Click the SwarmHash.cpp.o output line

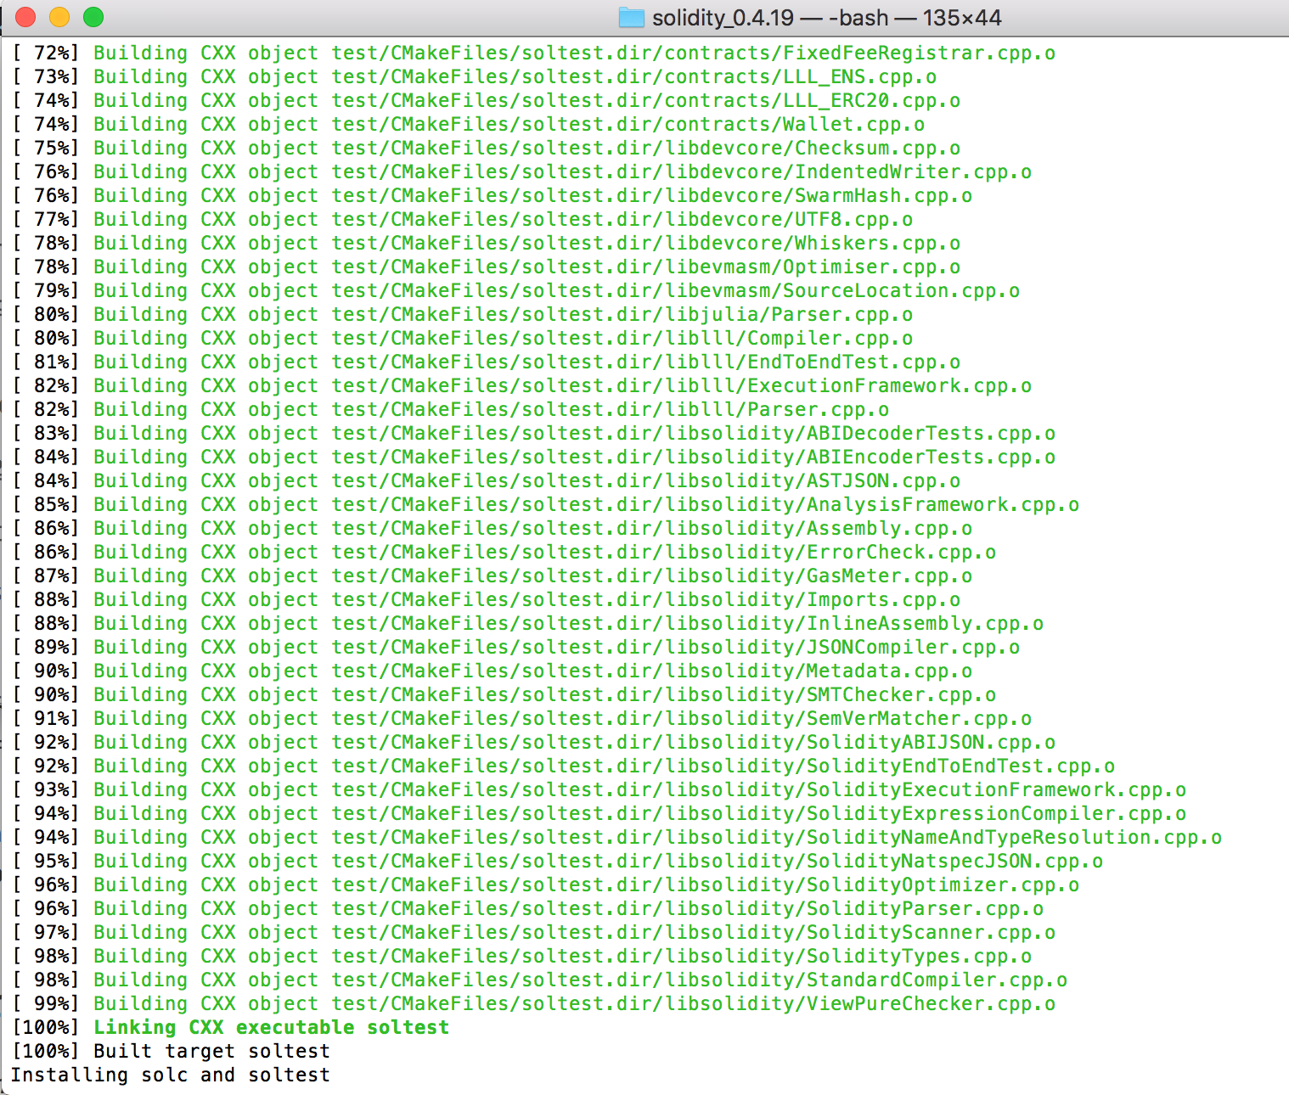[492, 195]
